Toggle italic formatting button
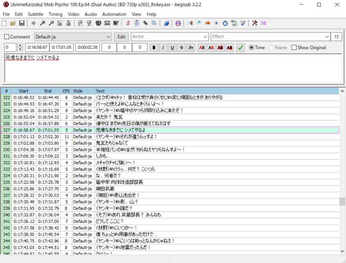This screenshot has height=263, width=346. 163,48
